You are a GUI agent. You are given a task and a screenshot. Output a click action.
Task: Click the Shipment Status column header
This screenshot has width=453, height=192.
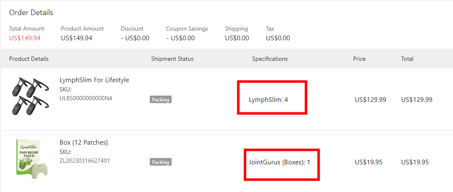(x=172, y=59)
